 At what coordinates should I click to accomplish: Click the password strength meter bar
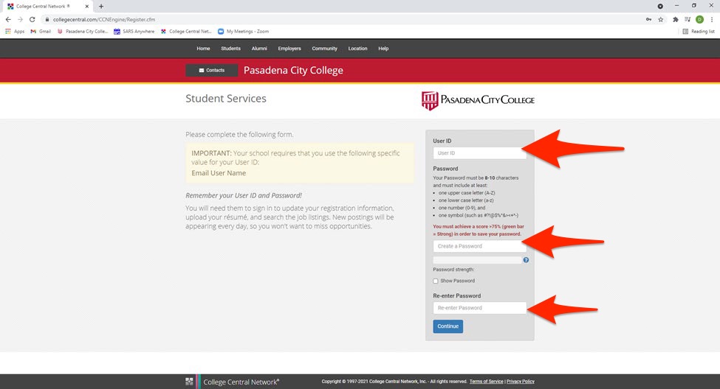(477, 260)
